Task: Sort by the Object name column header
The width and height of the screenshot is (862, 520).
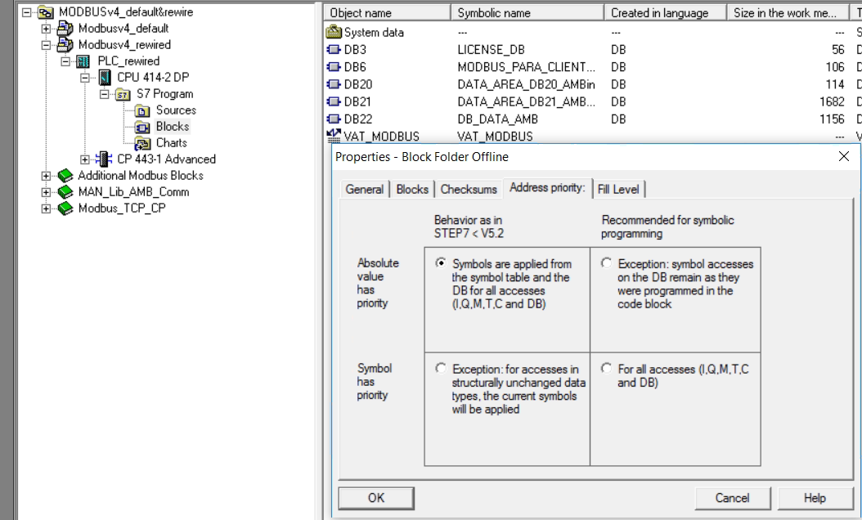Action: [x=387, y=12]
